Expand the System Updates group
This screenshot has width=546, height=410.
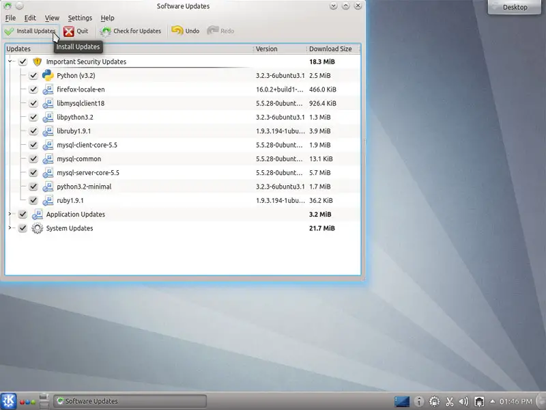(x=10, y=228)
